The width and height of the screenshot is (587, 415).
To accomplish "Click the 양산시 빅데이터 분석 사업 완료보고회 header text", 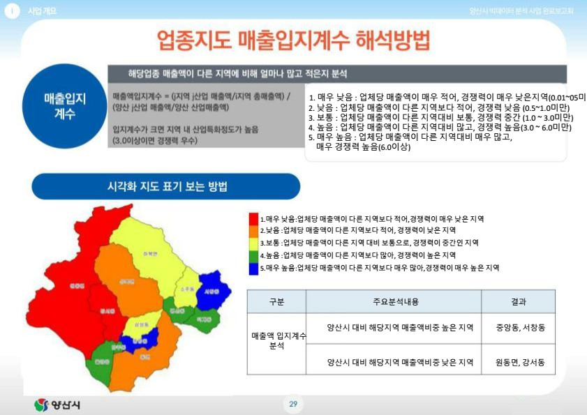I will coord(521,11).
